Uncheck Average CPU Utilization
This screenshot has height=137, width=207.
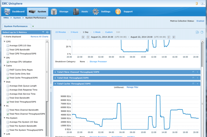pyautogui.click(x=8, y=62)
